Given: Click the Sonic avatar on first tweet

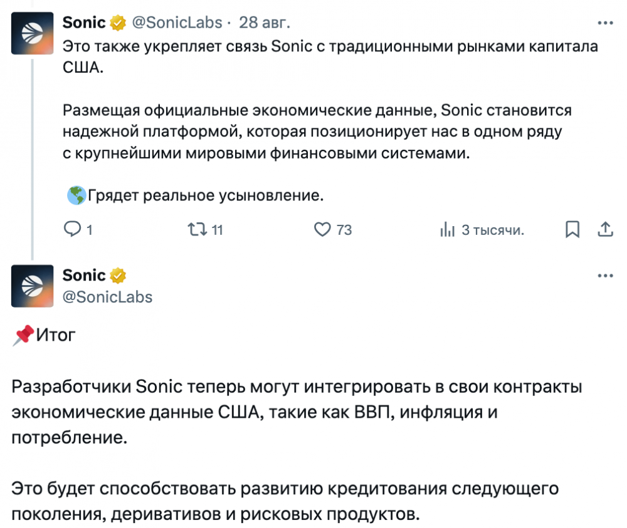Looking at the screenshot, I should [x=33, y=34].
